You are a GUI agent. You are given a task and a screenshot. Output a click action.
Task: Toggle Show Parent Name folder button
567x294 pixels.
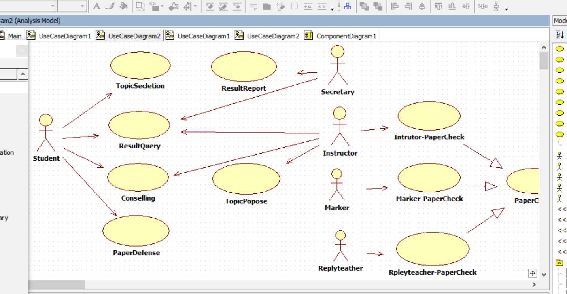click(x=266, y=6)
